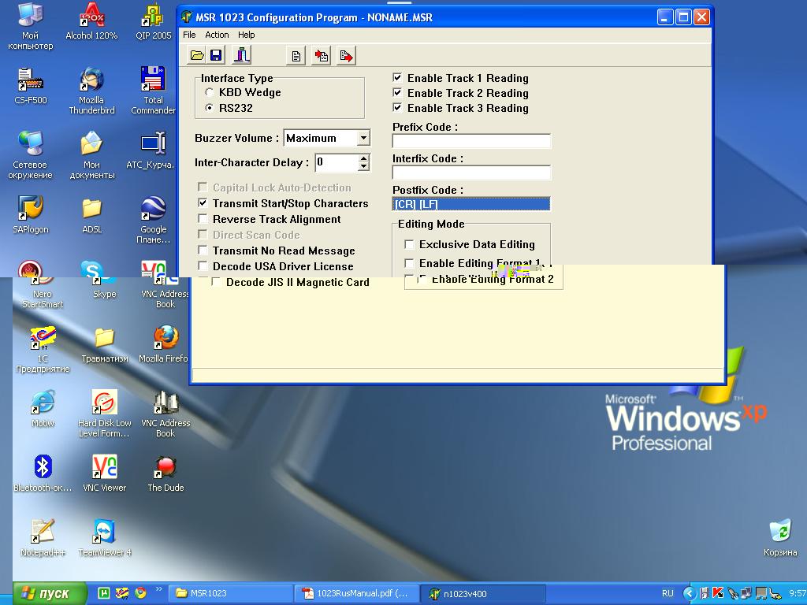The height and width of the screenshot is (605, 807).
Task: Click the Prefix Code input field
Action: pyautogui.click(x=471, y=141)
